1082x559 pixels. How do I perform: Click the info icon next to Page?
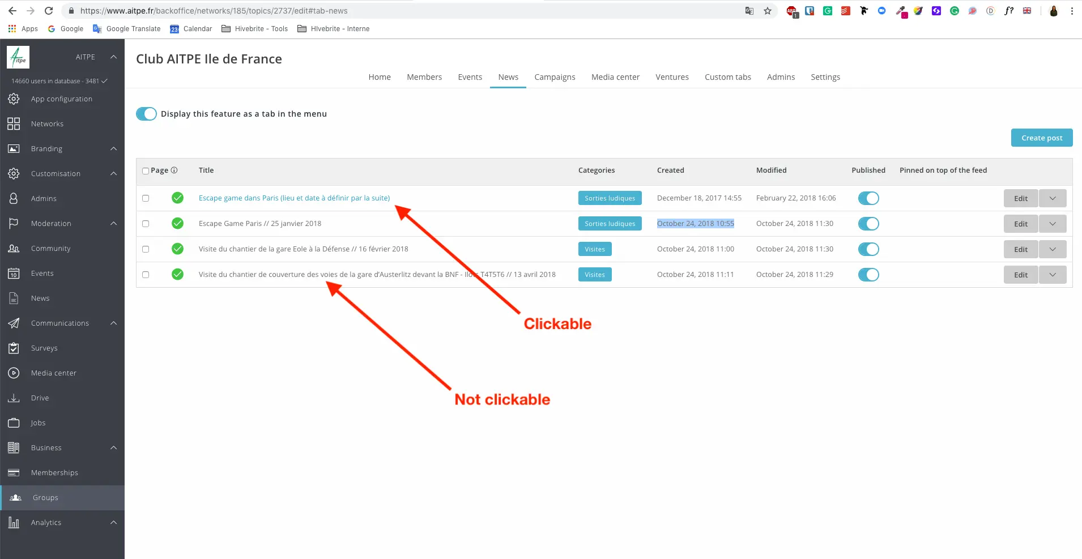coord(174,170)
